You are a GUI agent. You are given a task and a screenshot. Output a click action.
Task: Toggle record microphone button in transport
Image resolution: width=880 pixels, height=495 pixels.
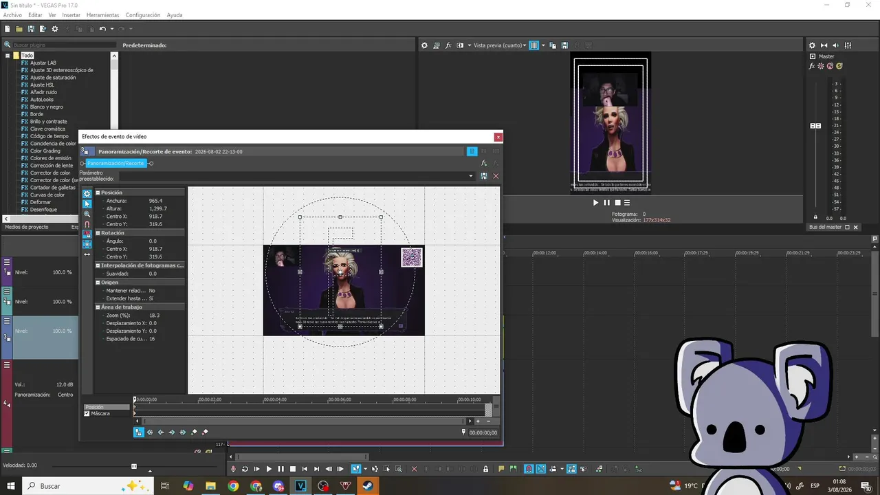coord(233,469)
